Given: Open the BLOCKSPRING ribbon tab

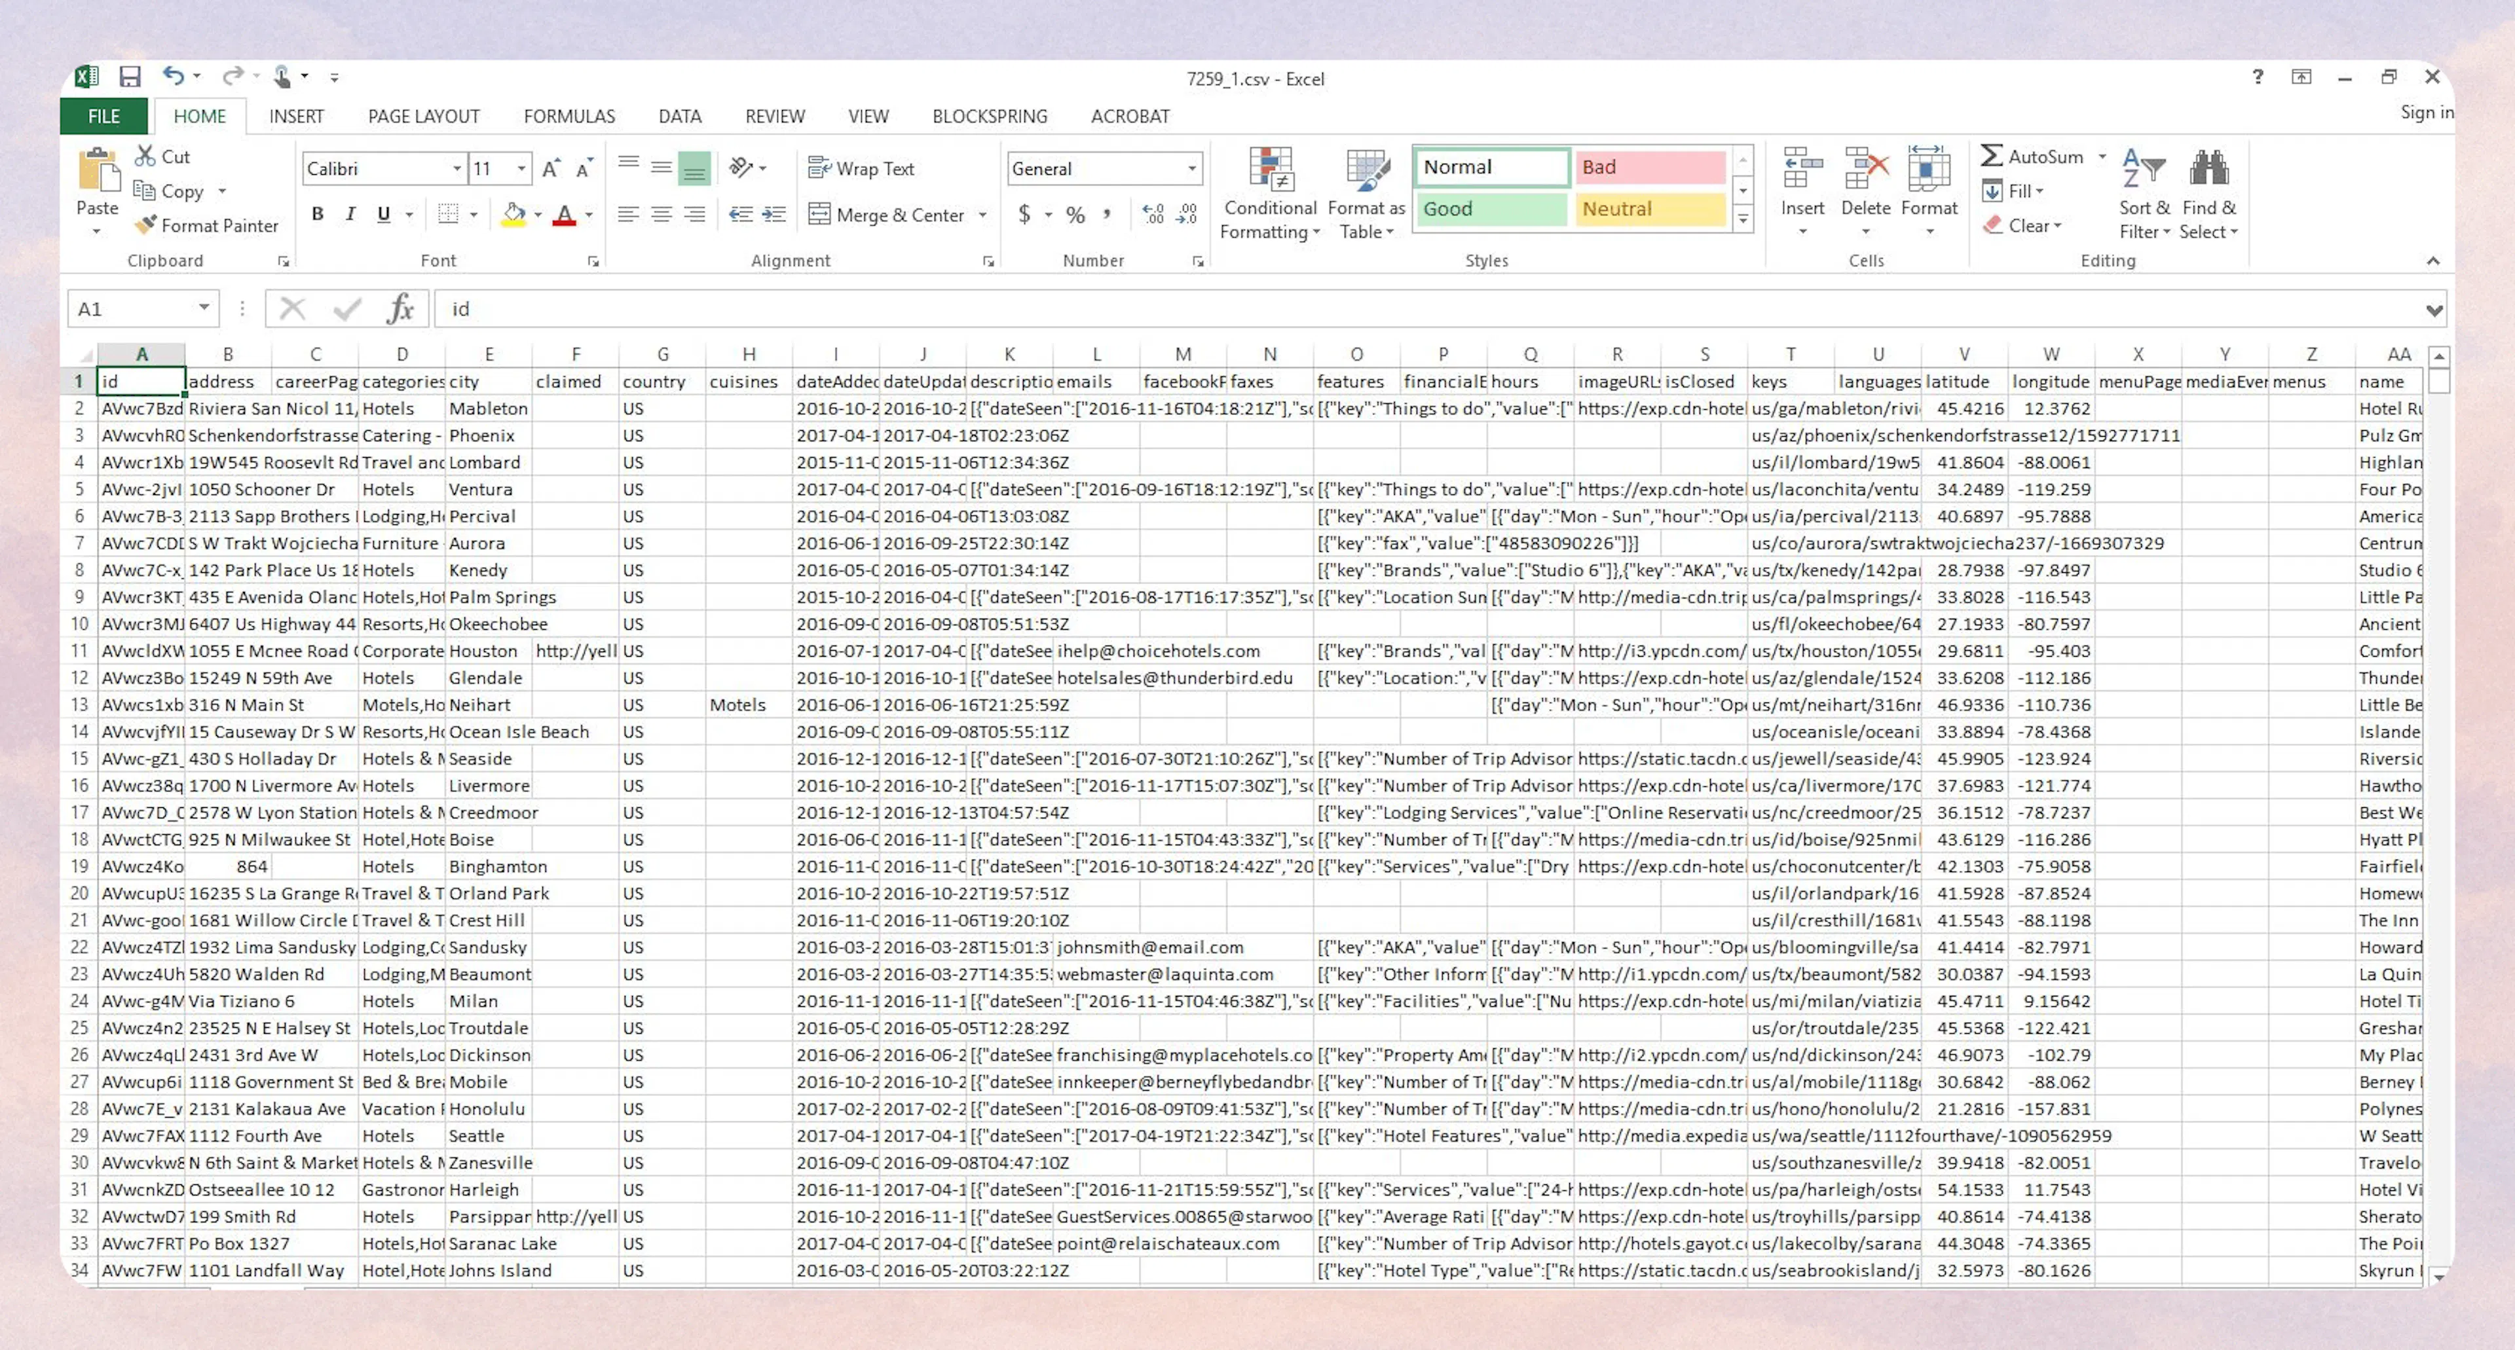Looking at the screenshot, I should (x=989, y=116).
